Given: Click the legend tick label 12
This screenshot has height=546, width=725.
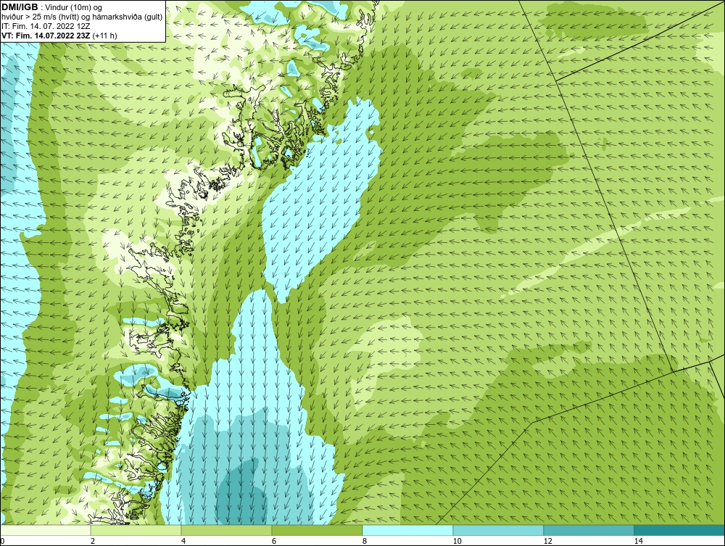Looking at the screenshot, I should click(x=547, y=541).
